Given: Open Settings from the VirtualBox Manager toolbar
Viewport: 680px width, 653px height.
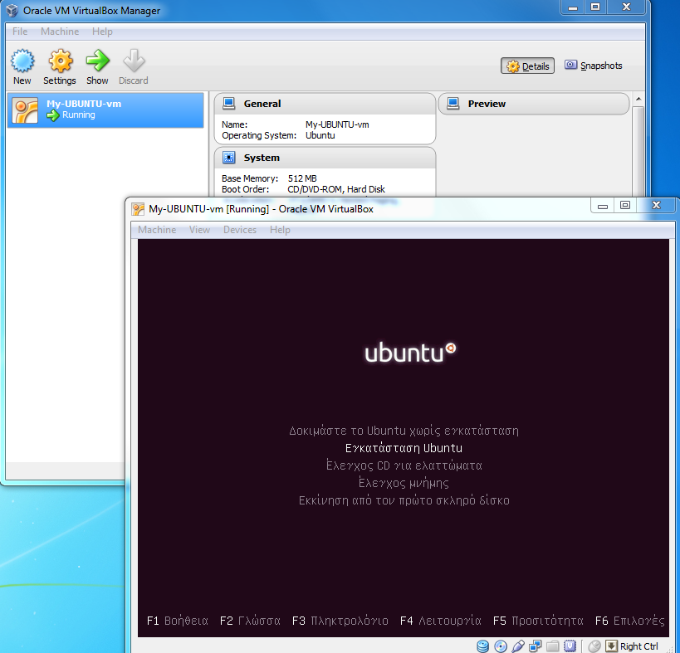Looking at the screenshot, I should (60, 66).
